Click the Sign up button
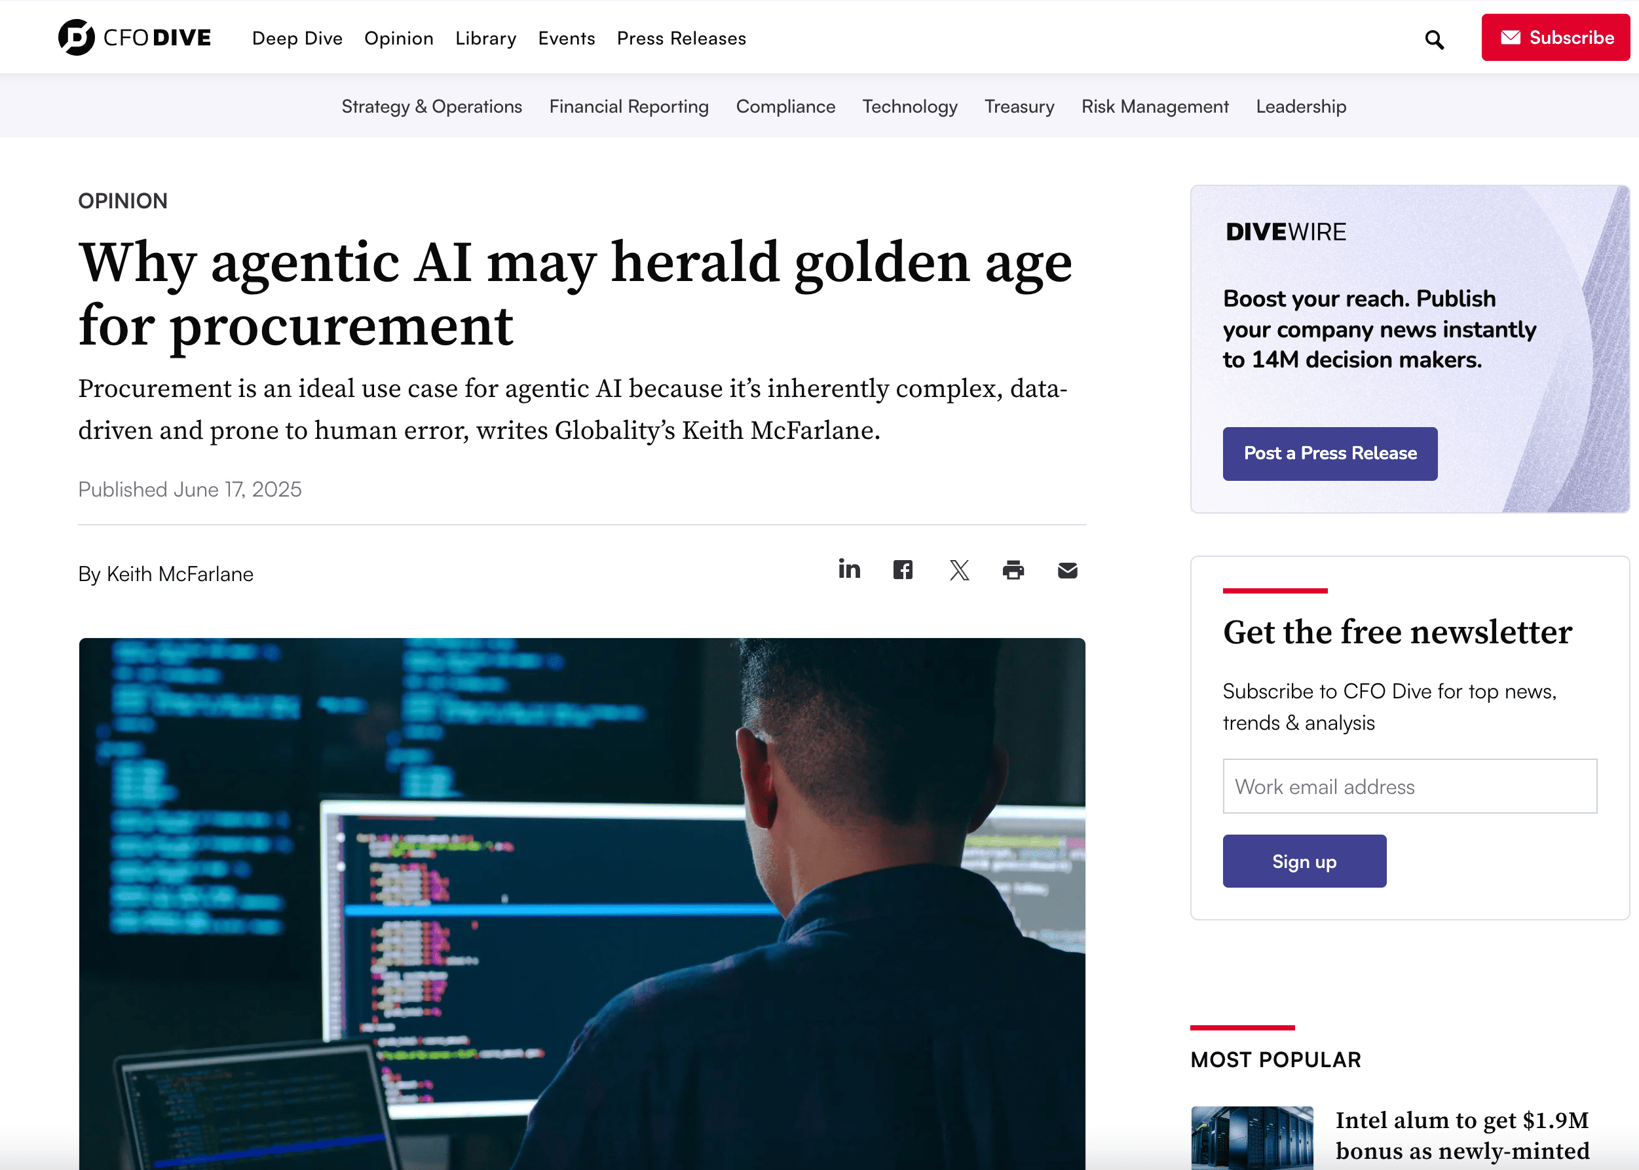This screenshot has height=1170, width=1639. (x=1304, y=860)
